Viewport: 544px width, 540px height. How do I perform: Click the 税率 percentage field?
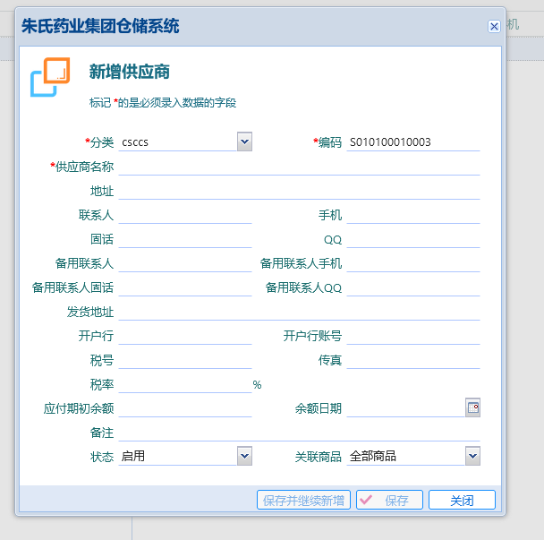(x=183, y=384)
